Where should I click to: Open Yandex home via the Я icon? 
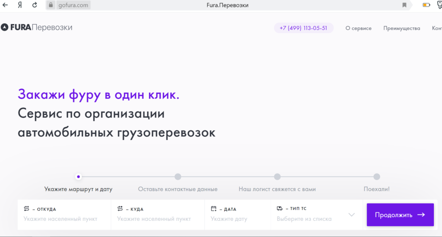click(20, 5)
